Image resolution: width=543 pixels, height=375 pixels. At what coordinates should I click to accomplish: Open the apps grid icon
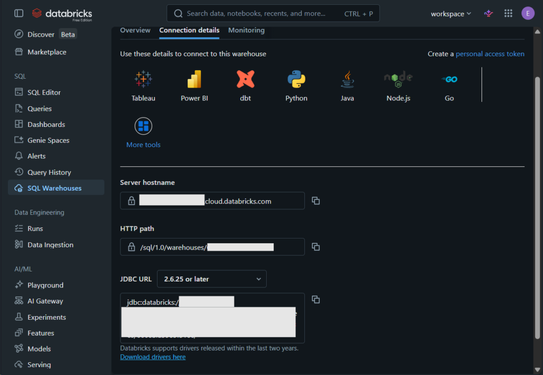(x=508, y=13)
